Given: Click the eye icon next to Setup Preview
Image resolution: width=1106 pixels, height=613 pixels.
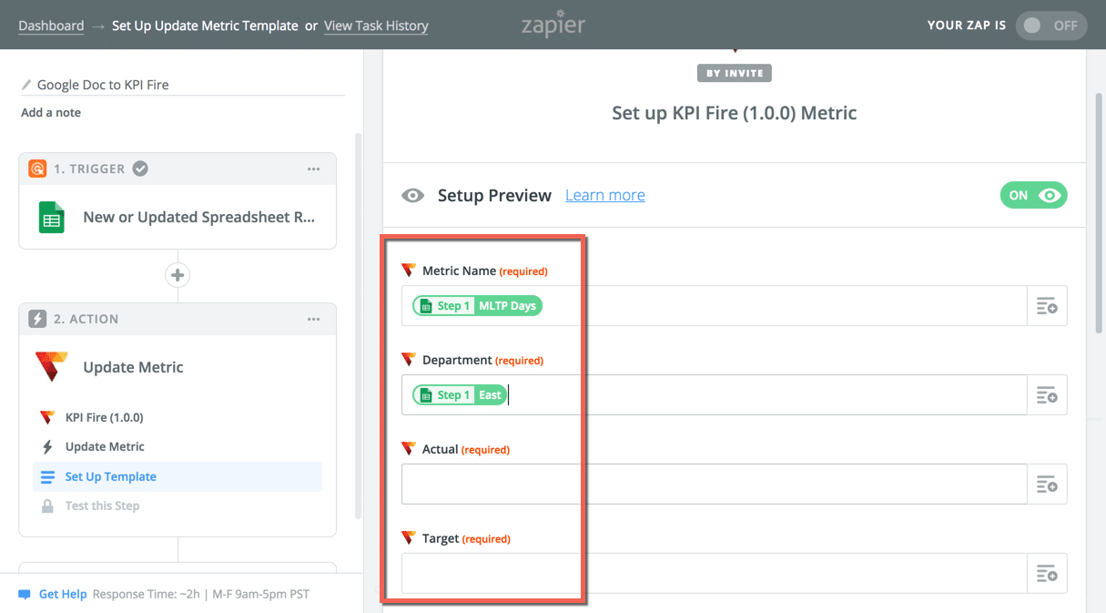Looking at the screenshot, I should click(413, 196).
